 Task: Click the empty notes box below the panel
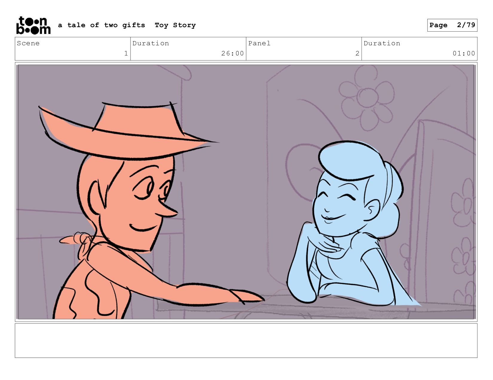tap(246, 341)
